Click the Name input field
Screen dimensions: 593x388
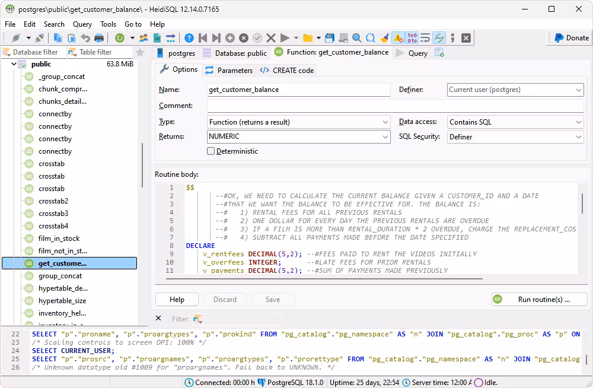click(x=299, y=90)
